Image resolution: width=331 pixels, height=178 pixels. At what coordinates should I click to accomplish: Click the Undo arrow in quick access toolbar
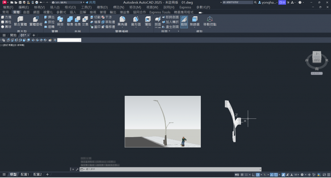click(x=41, y=3)
